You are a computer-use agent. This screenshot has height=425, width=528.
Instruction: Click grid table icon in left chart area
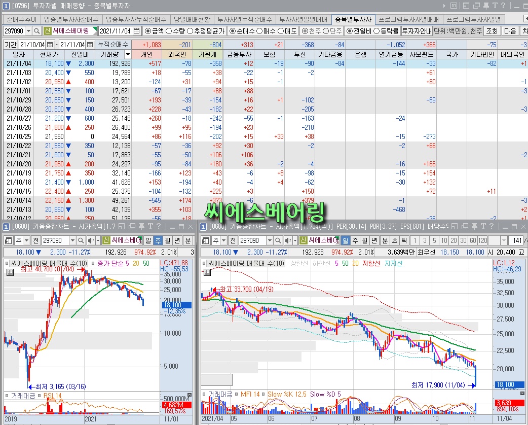pos(10,272)
